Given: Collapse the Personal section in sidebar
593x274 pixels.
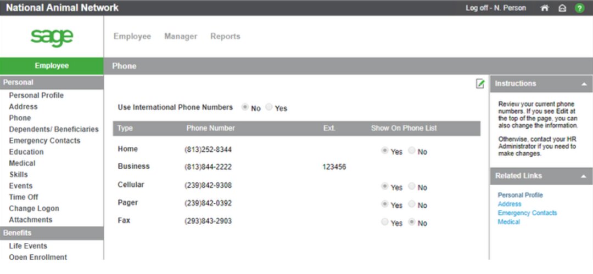Looking at the screenshot, I should tap(52, 82).
